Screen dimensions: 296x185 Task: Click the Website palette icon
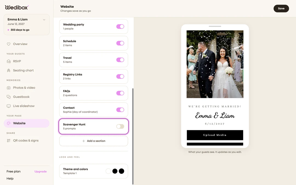point(8,123)
